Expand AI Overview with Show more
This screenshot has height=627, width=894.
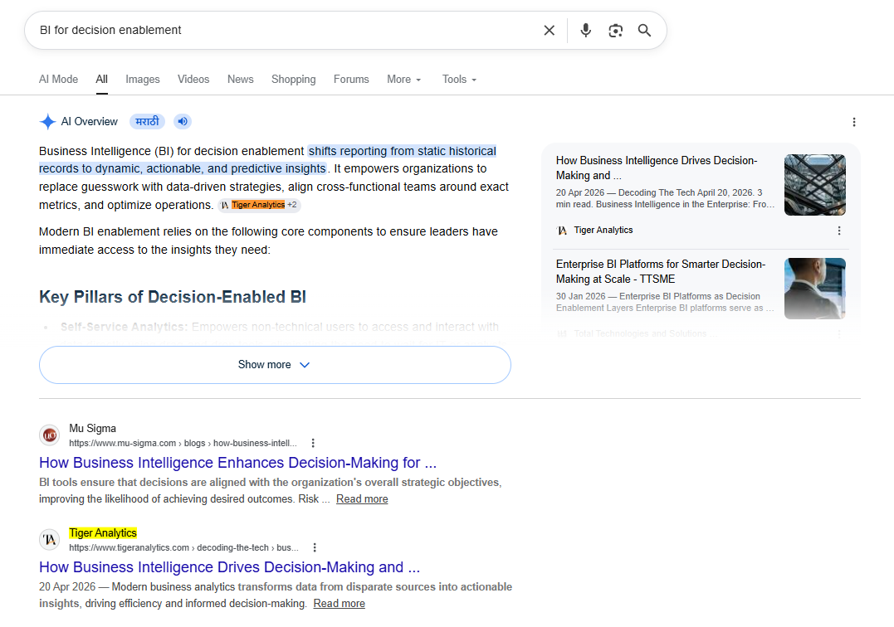tap(275, 364)
